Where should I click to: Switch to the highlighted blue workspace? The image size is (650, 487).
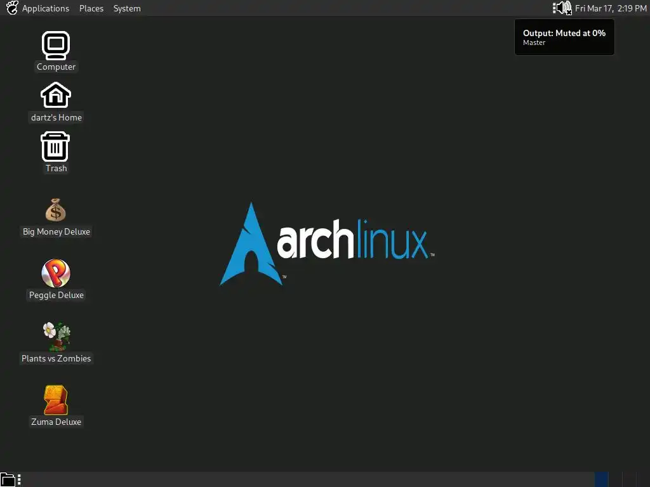602,479
